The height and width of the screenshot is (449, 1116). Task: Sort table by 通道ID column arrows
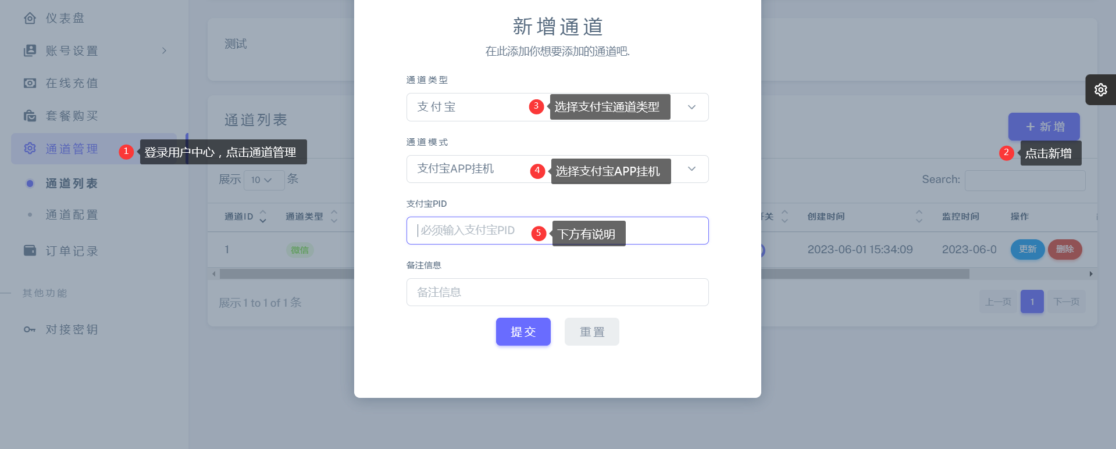[263, 217]
